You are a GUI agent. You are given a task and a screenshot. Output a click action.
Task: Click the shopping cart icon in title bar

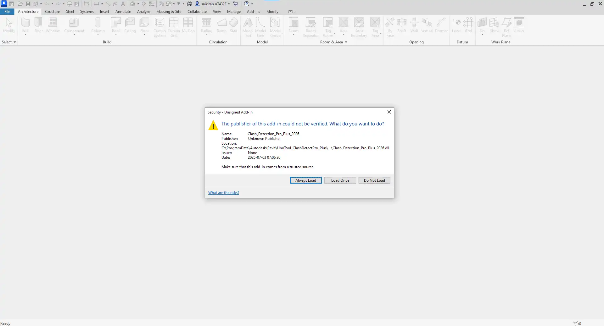(x=235, y=4)
